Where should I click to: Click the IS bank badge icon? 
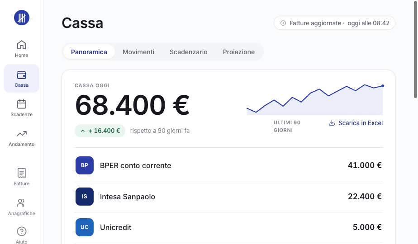[85, 197]
